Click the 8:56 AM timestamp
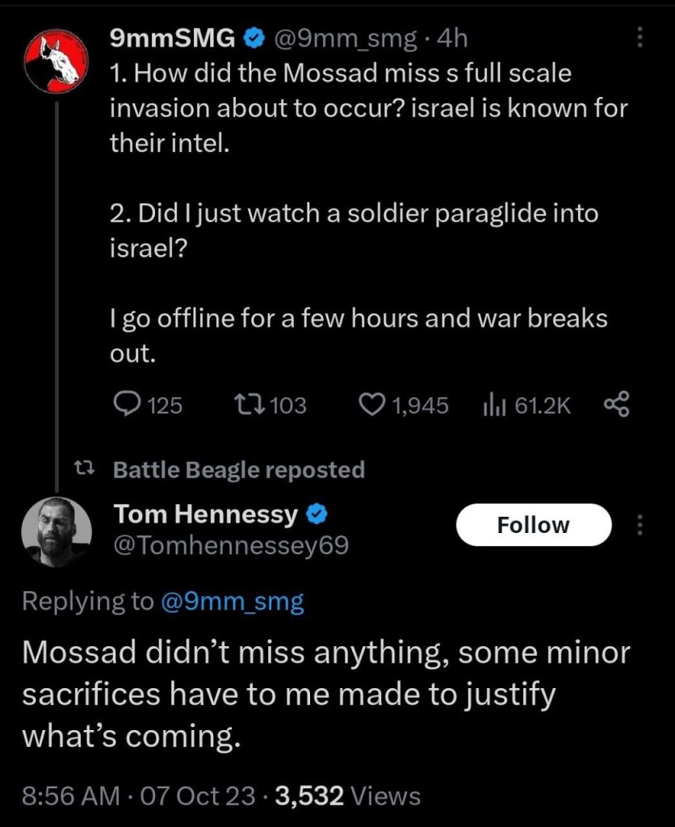The image size is (675, 827). pos(70,796)
